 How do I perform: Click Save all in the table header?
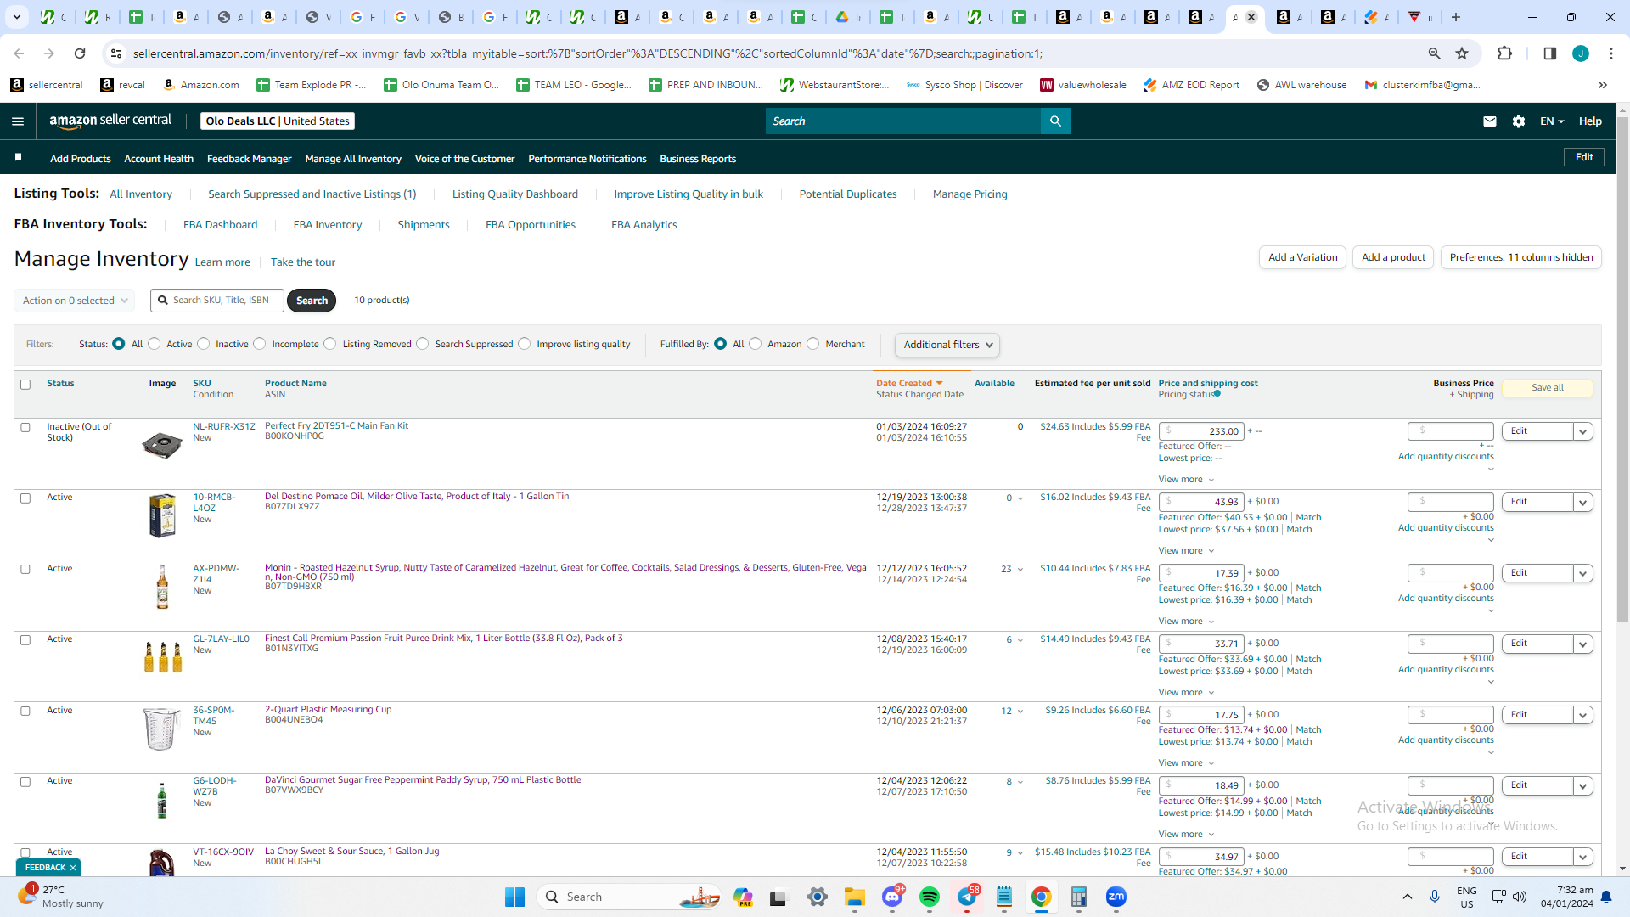1548,388
